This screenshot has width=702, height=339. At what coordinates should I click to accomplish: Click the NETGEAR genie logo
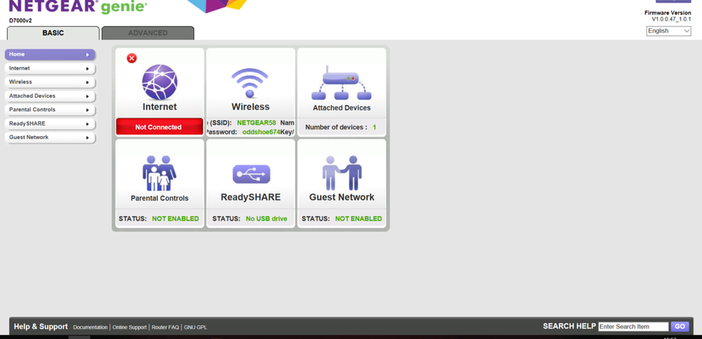[78, 6]
